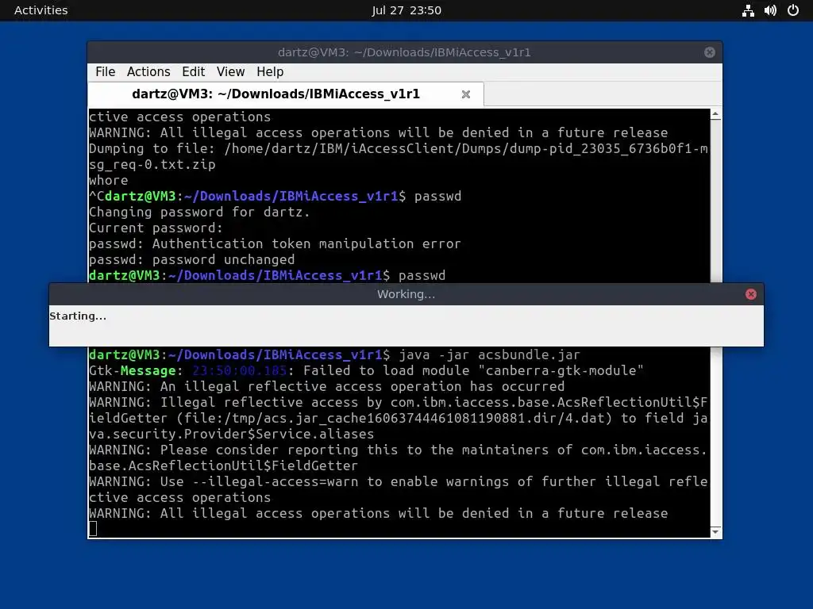Screen dimensions: 813x609
Task: Click the terminal cursor block at the bottom
Action: [x=93, y=529]
